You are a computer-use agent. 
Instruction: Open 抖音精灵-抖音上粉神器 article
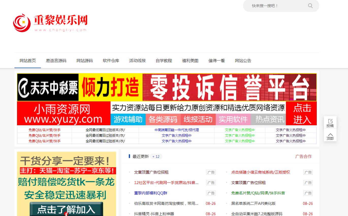pos(154,214)
